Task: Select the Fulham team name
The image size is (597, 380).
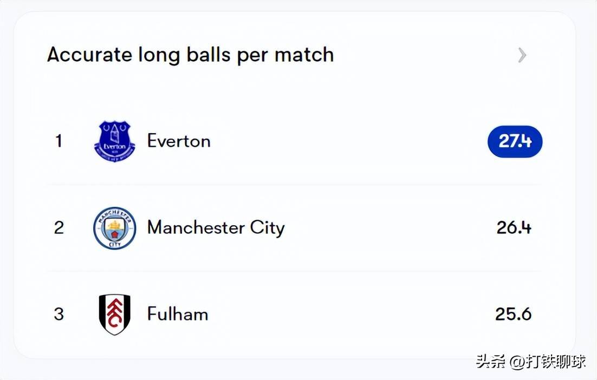Action: tap(178, 315)
